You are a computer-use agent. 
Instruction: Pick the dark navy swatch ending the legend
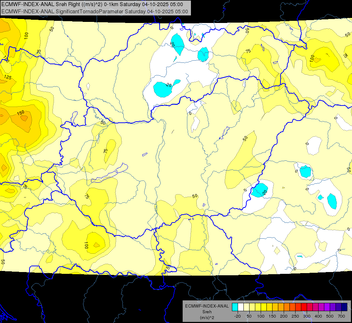pos(344,307)
